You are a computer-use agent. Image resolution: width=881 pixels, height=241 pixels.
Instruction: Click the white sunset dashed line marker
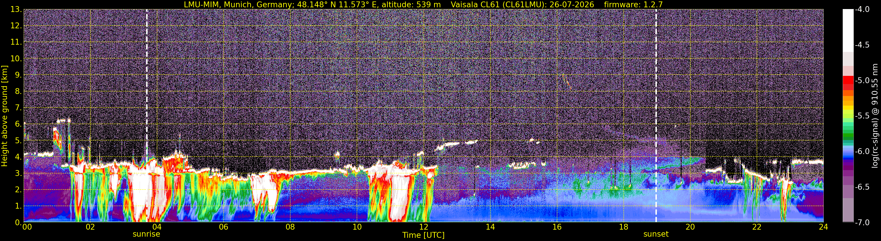click(x=656, y=116)
